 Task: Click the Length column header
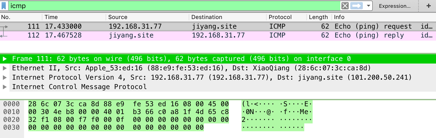click(x=319, y=17)
